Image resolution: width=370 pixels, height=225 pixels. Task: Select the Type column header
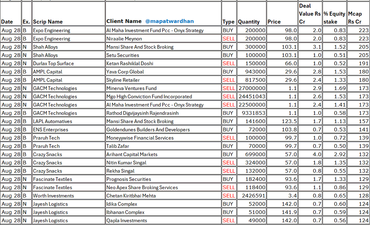click(x=229, y=14)
